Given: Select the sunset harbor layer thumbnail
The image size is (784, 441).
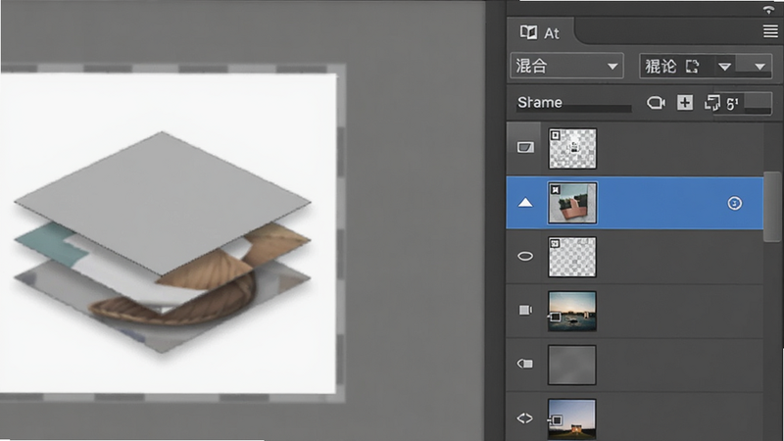Looking at the screenshot, I should (572, 311).
